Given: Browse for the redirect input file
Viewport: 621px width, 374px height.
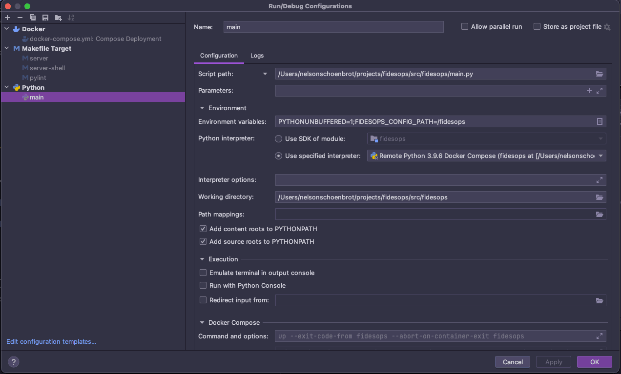Looking at the screenshot, I should click(600, 300).
